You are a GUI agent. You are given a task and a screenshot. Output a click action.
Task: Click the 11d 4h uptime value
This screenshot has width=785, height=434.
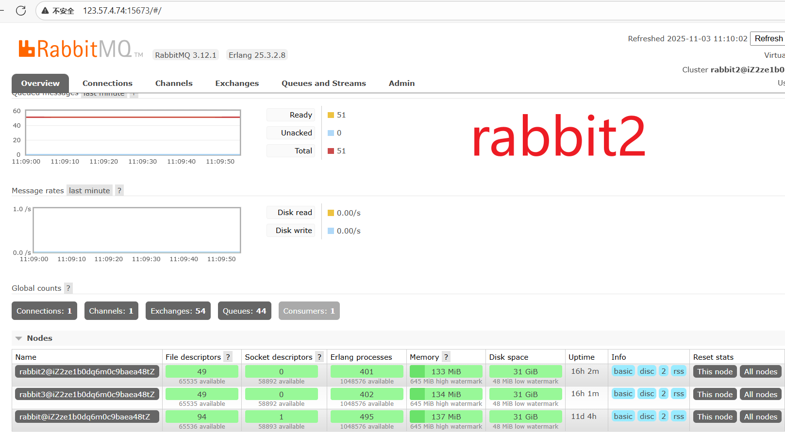pos(584,416)
